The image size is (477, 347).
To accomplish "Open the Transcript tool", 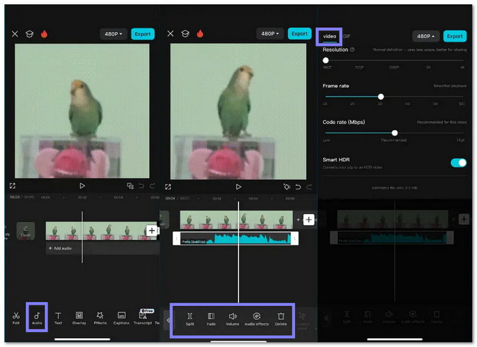I will click(142, 318).
